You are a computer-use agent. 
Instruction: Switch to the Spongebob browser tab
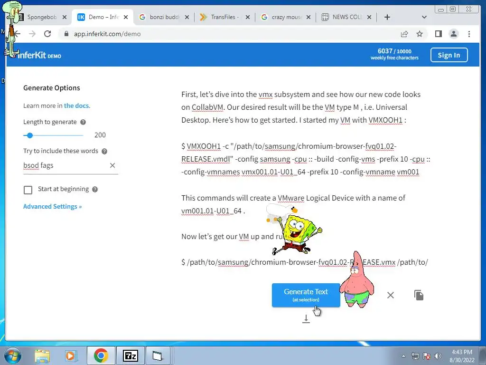coord(42,17)
